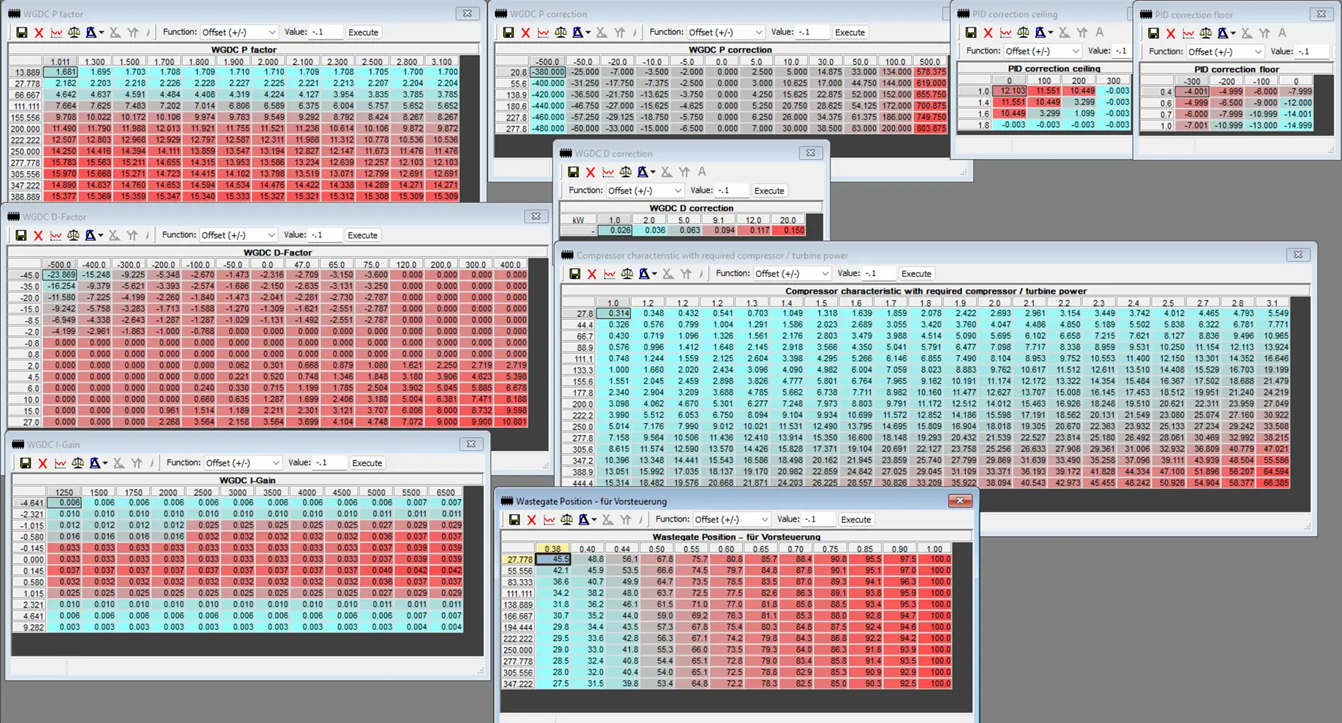Click the save icon in WGDC P factor window
1342x723 pixels.
tap(22, 32)
